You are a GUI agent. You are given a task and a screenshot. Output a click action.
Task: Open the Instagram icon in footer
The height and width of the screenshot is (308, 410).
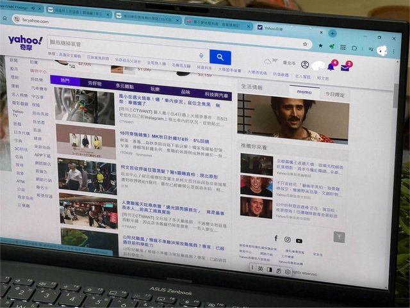(287, 239)
